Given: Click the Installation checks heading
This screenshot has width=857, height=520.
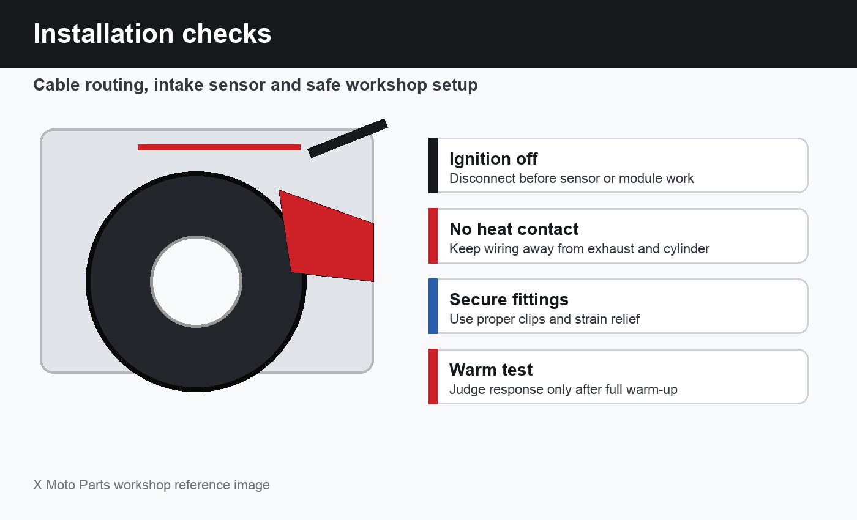Looking at the screenshot, I should click(x=152, y=34).
